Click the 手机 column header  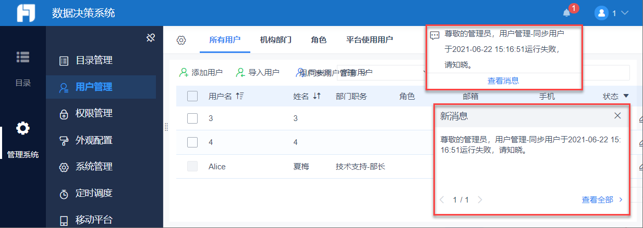coord(547,96)
